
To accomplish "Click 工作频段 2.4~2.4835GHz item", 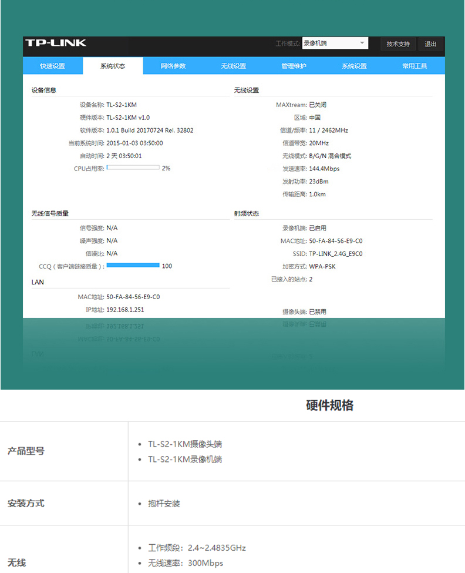I will pyautogui.click(x=197, y=548).
